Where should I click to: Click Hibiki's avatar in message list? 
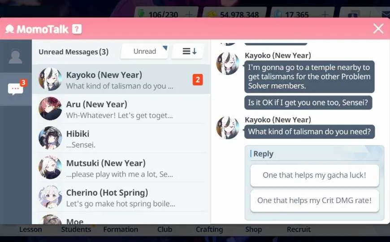(x=50, y=138)
